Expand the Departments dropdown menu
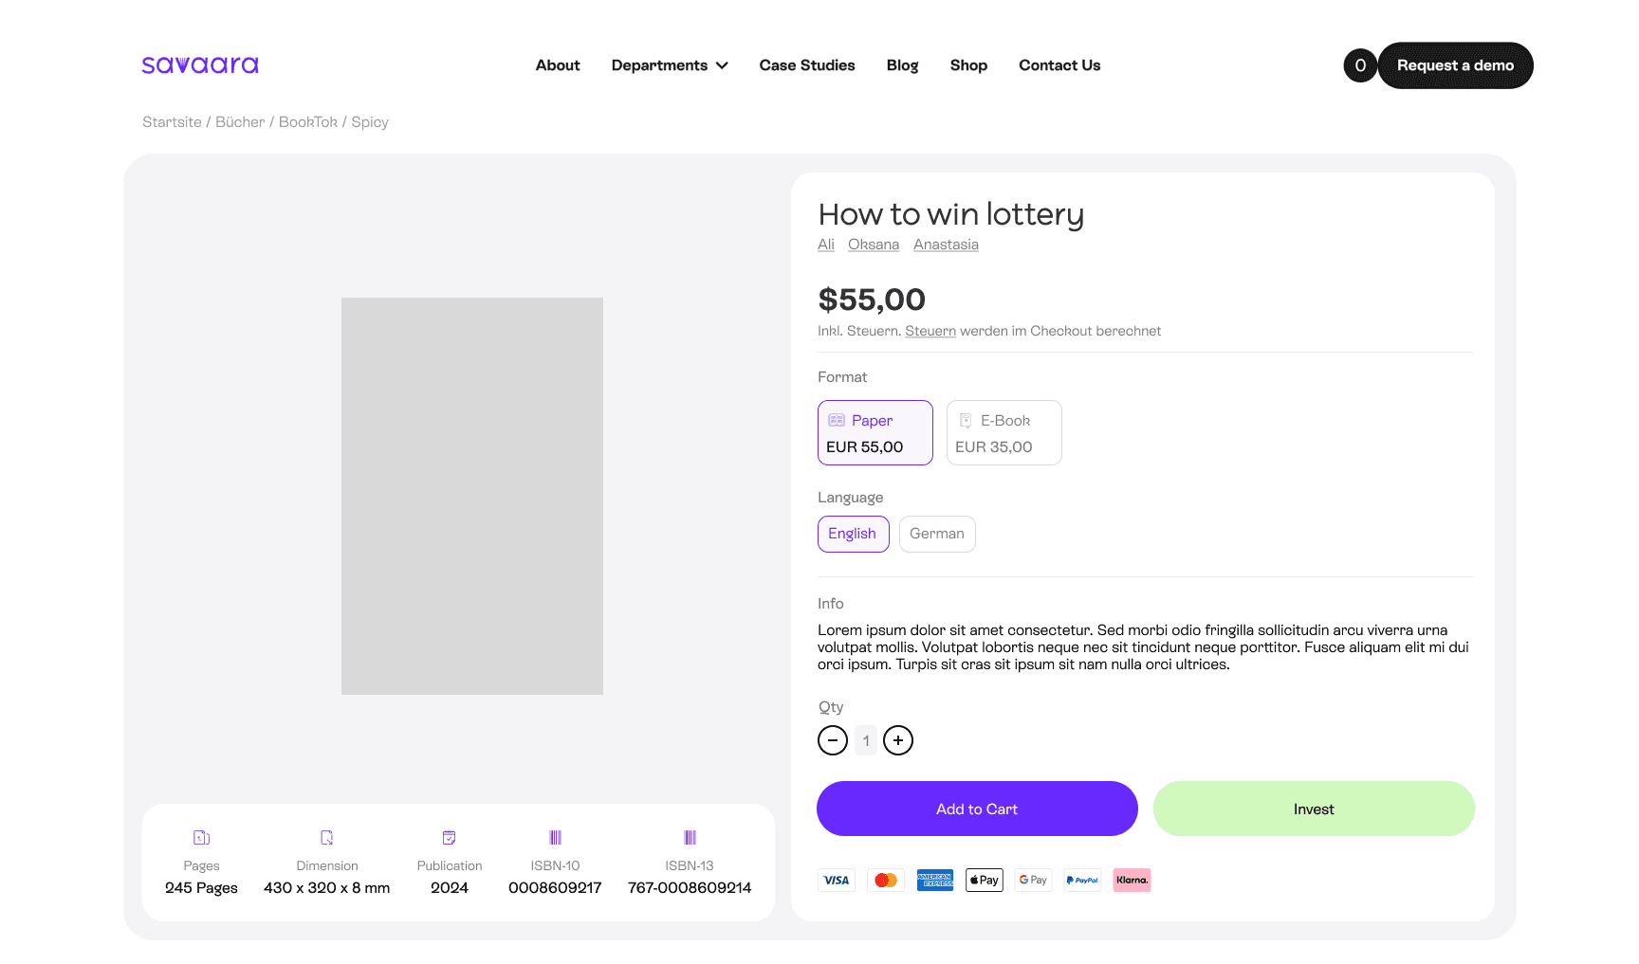This screenshot has width=1639, height=964. coord(670,65)
